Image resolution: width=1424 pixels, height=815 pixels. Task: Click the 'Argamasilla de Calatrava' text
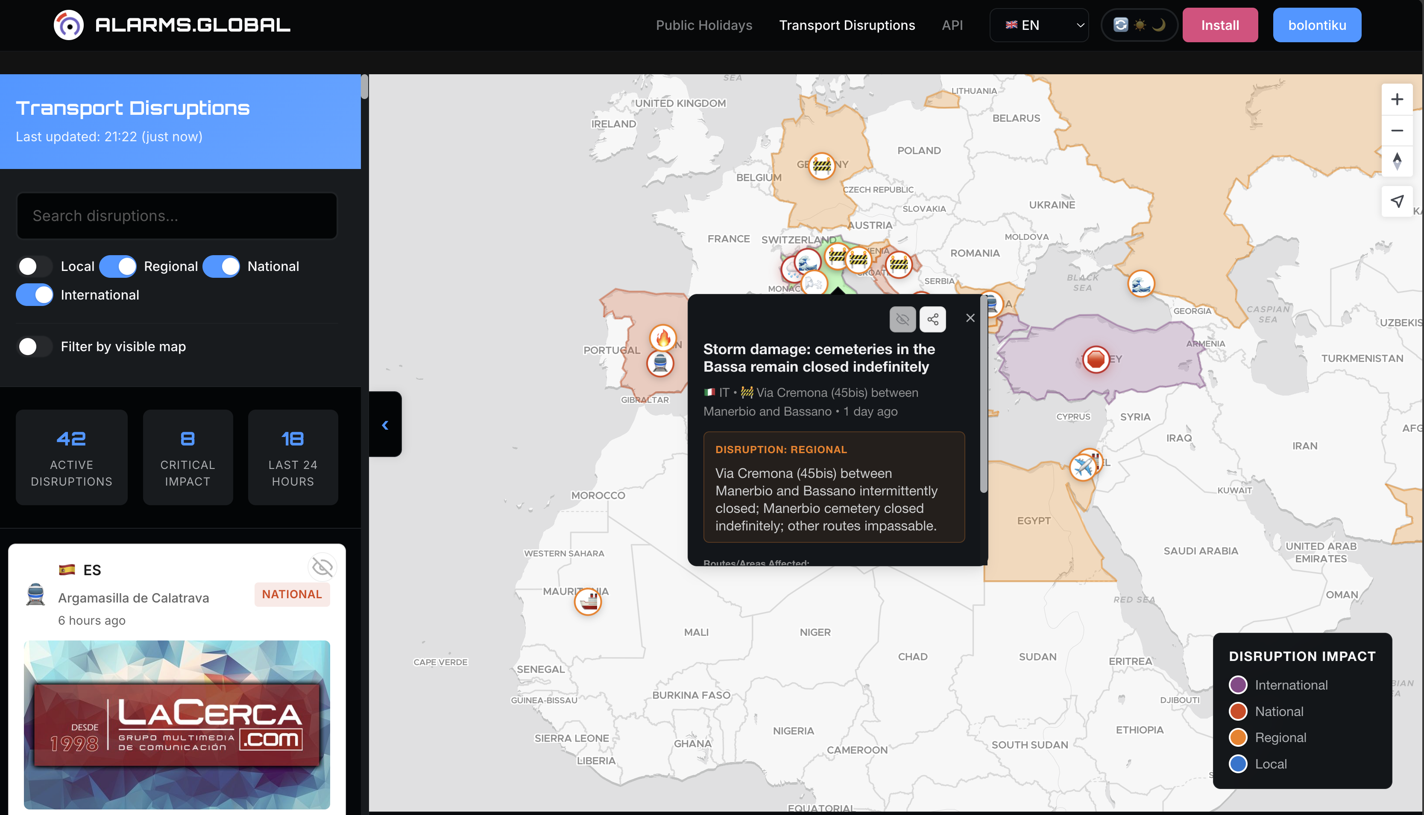point(133,598)
